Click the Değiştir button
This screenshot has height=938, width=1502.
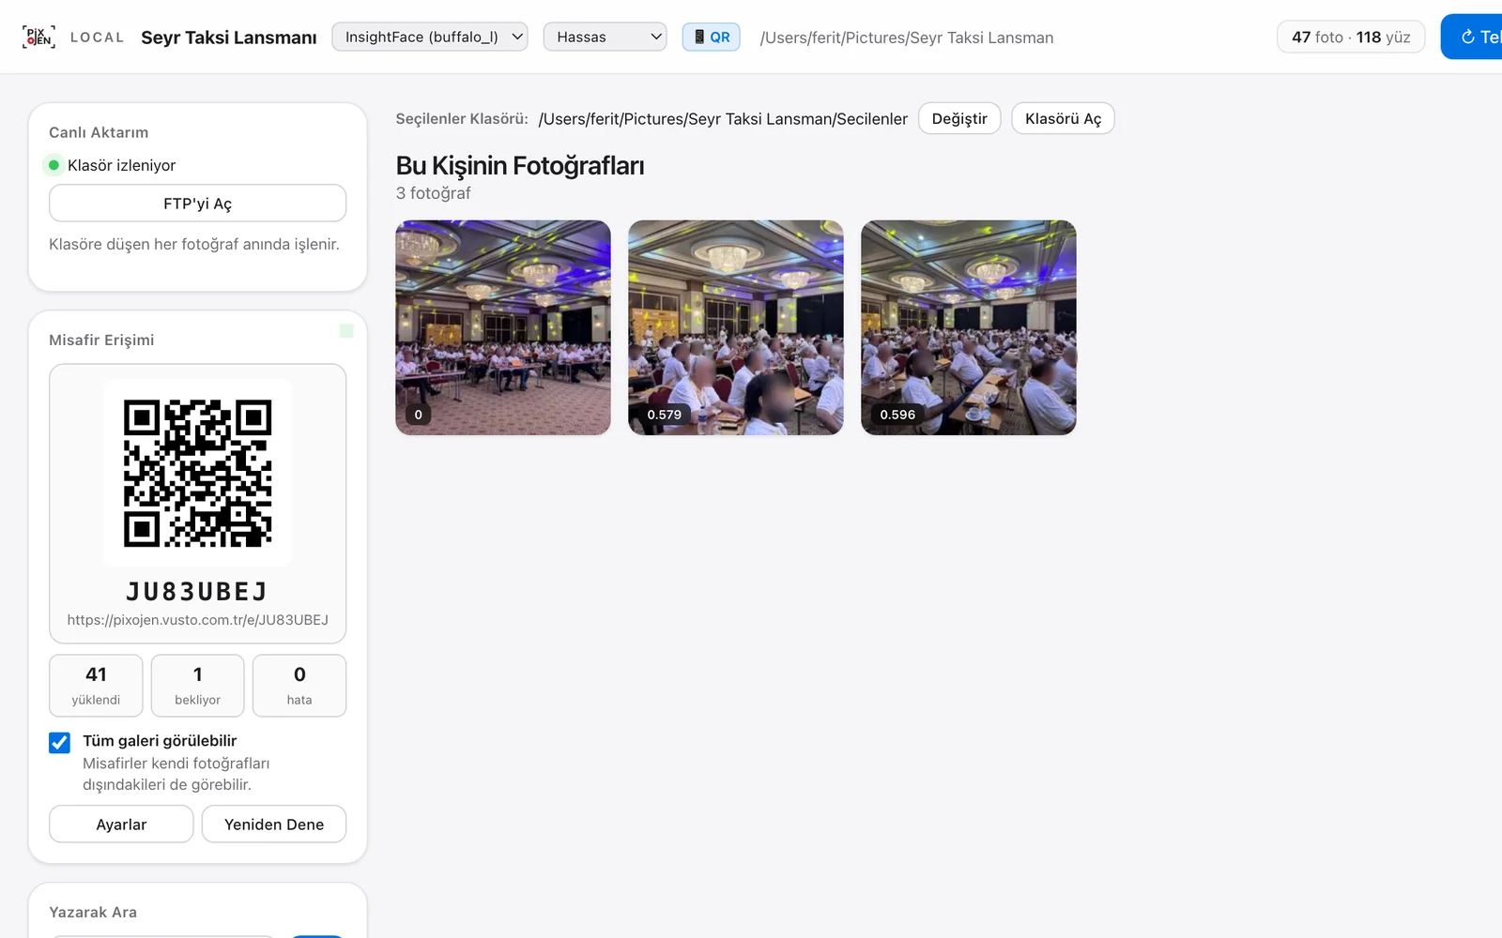point(959,119)
